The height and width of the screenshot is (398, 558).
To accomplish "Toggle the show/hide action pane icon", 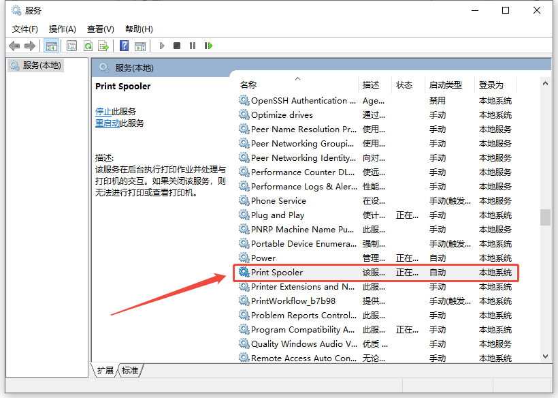I will click(x=140, y=46).
